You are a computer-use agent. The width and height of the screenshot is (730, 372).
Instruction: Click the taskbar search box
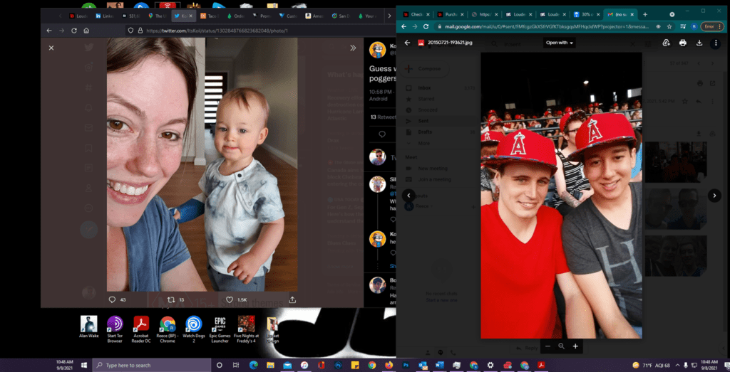151,365
